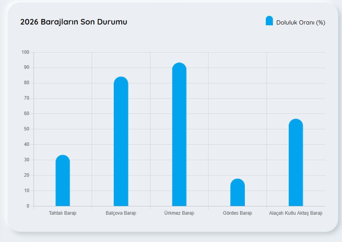This screenshot has width=342, height=242.
Task: Click the 50 value on the y-axis
Action: [26, 129]
